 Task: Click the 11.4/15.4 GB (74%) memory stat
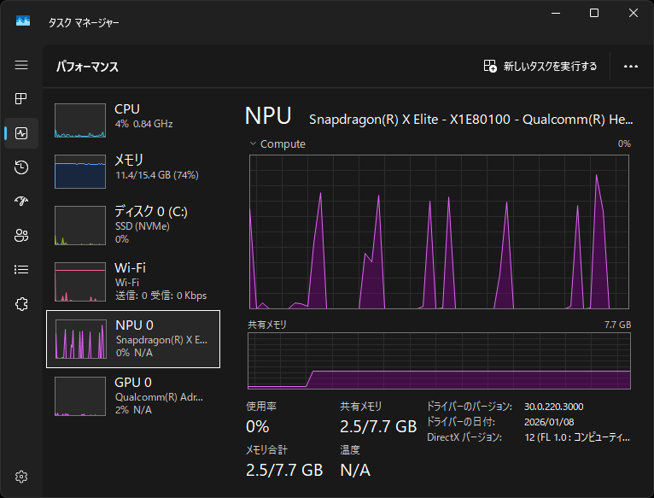pyautogui.click(x=157, y=175)
